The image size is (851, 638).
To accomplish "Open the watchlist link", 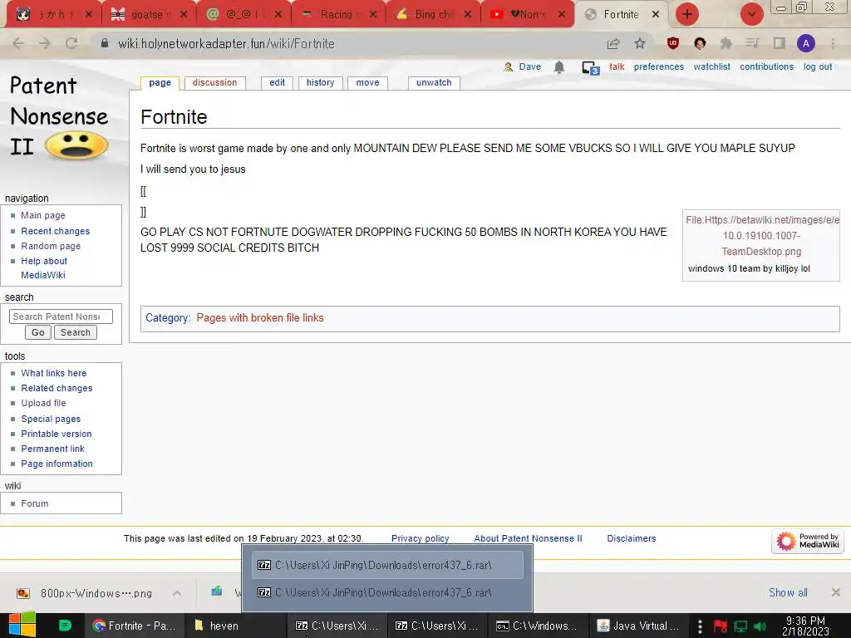I will (711, 66).
